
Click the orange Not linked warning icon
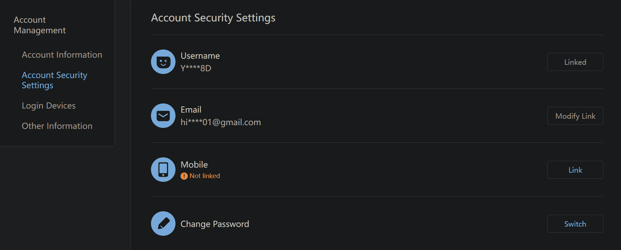click(x=184, y=176)
